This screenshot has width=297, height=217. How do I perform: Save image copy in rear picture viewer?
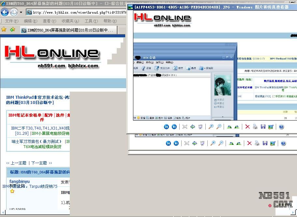pos(265,143)
